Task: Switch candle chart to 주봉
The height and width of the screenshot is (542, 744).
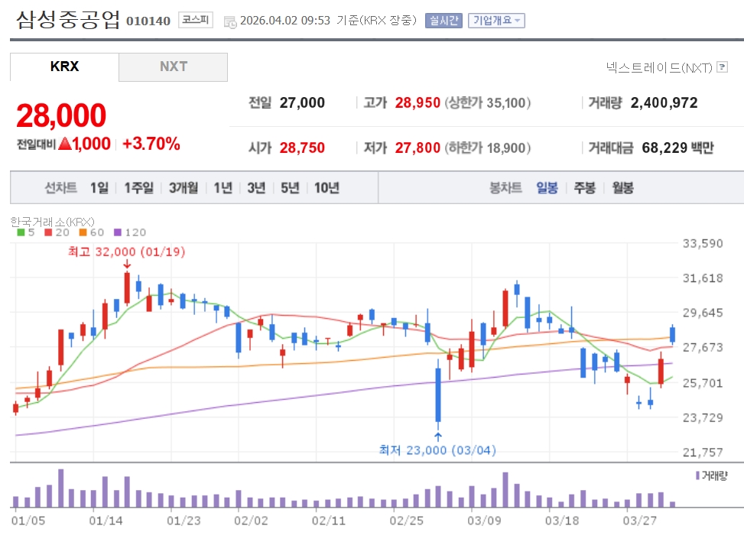Action: [x=585, y=187]
